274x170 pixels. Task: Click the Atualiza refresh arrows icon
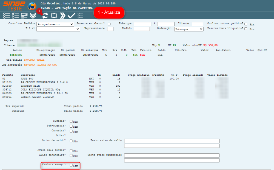tap(45, 16)
